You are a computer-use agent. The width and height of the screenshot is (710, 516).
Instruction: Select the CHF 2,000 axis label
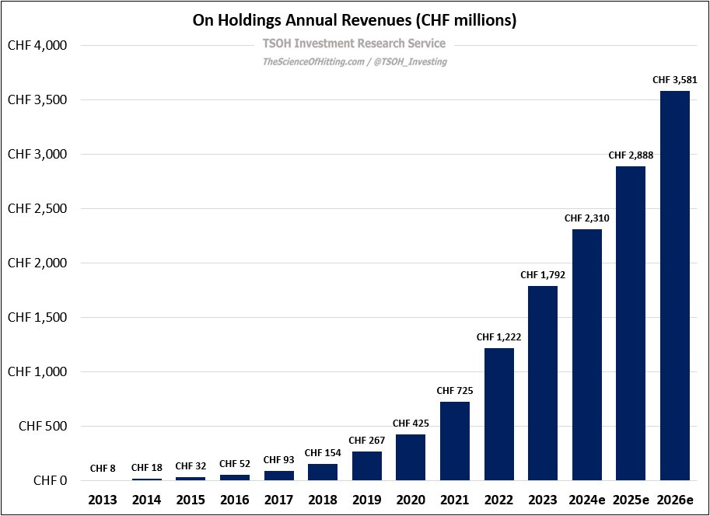coord(37,263)
